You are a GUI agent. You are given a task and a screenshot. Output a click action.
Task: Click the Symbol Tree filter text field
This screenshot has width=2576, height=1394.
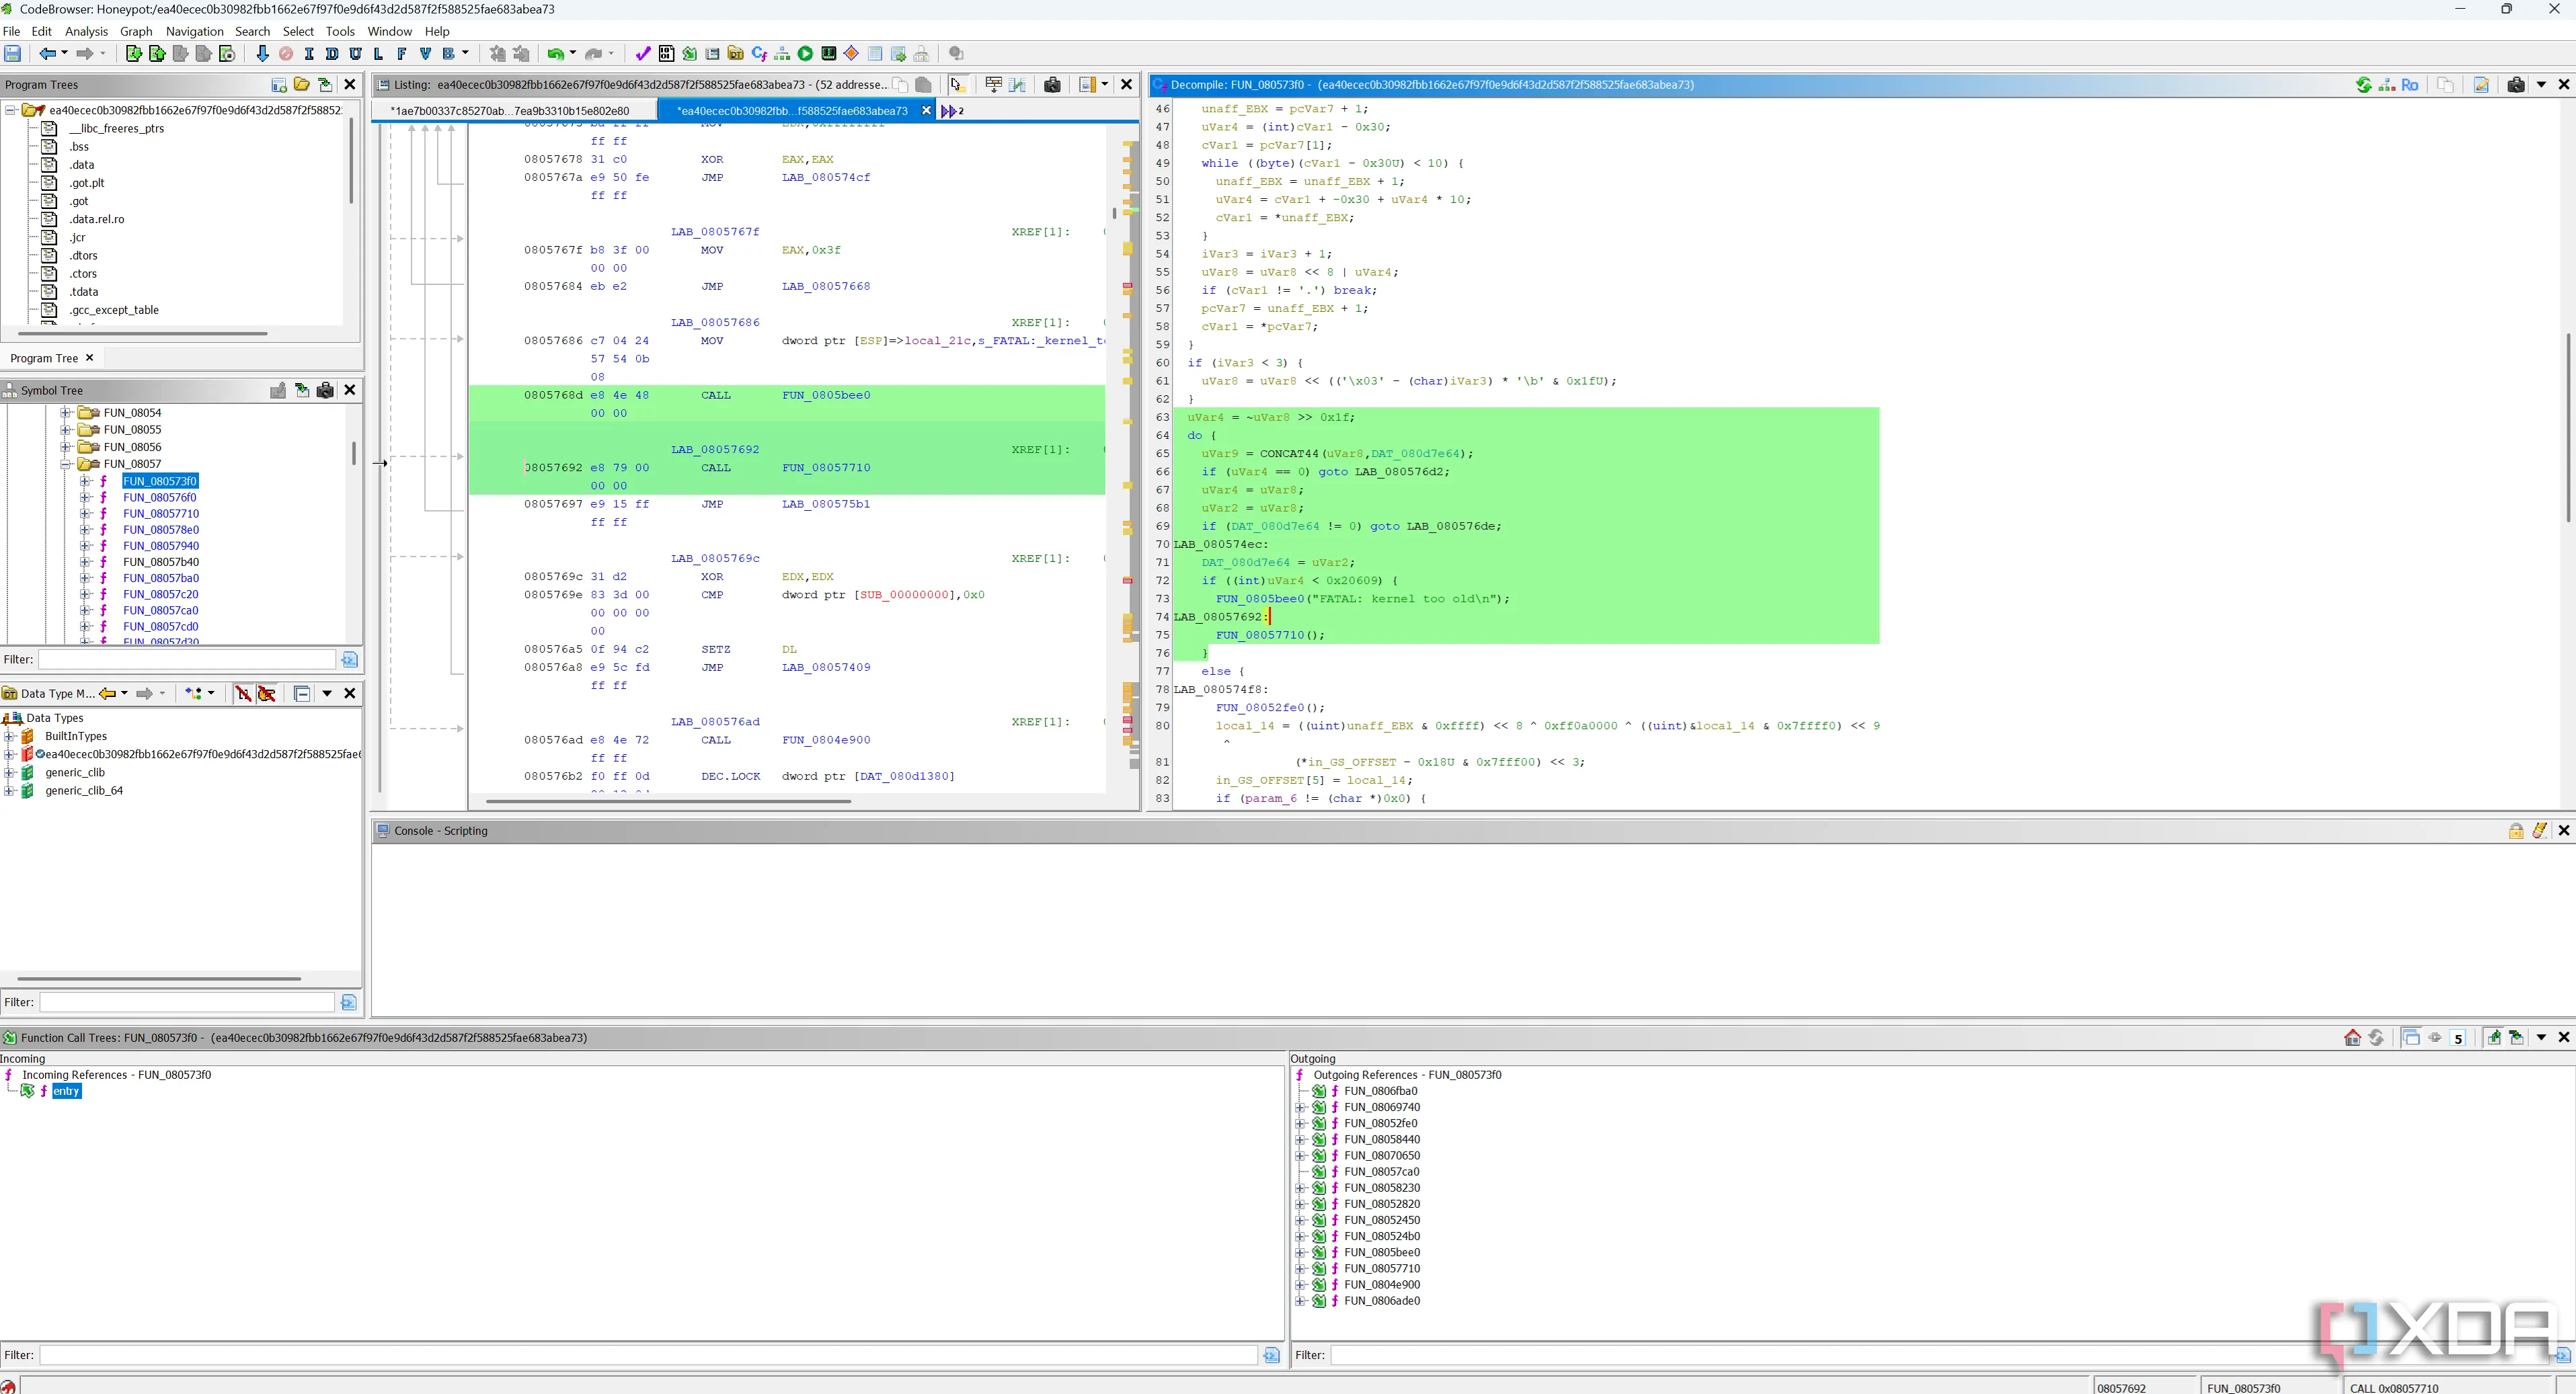click(187, 659)
